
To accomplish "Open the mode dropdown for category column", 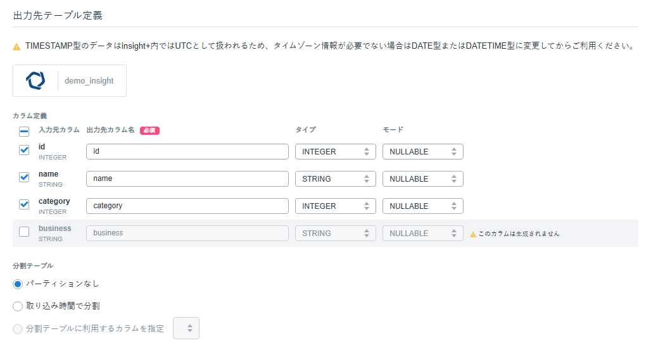I will tap(422, 206).
